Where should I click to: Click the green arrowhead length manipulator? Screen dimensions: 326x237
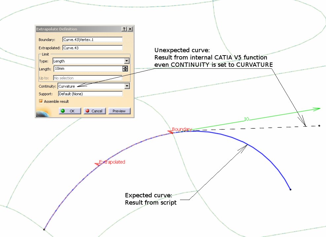(317, 109)
